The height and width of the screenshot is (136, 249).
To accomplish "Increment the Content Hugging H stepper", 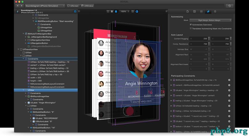I will tap(210, 37).
